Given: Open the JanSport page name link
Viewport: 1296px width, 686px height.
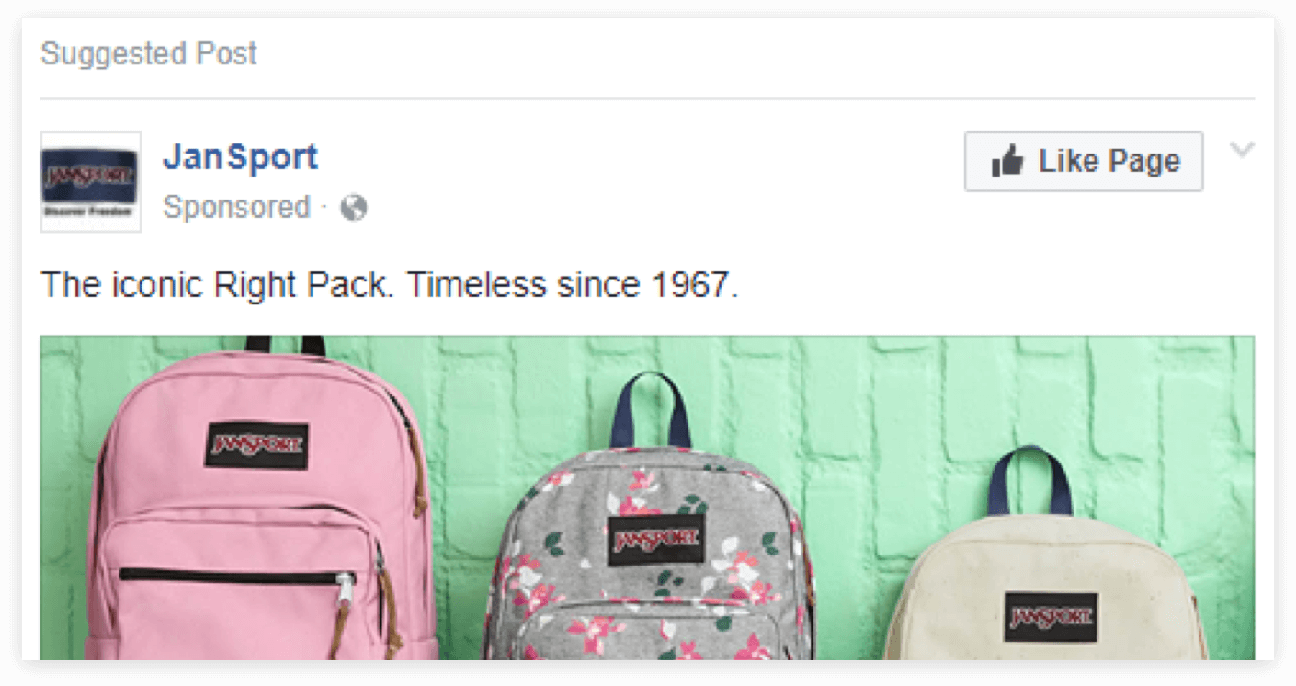Looking at the screenshot, I should click(241, 157).
